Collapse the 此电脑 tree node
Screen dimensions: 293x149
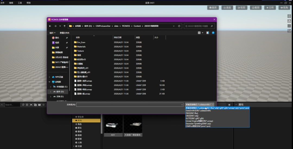tap(50, 82)
